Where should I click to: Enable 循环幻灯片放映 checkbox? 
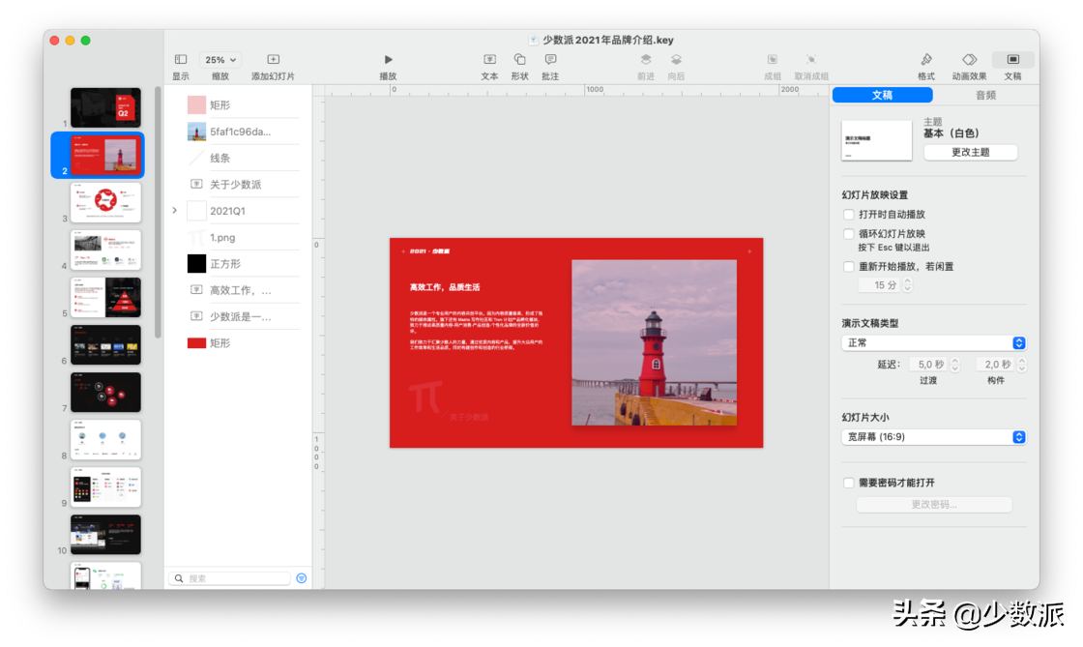tap(849, 234)
